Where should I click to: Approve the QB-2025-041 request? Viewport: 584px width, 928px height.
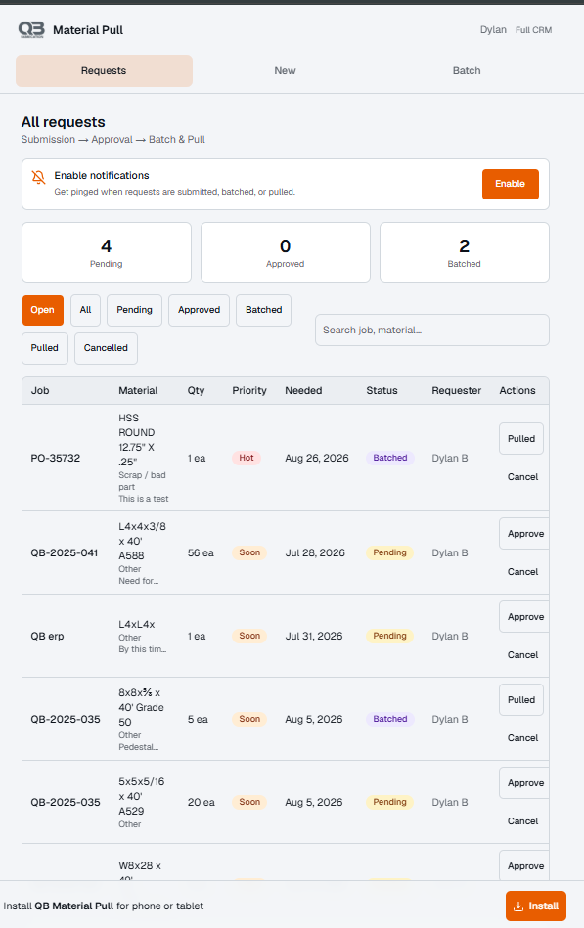pos(524,534)
